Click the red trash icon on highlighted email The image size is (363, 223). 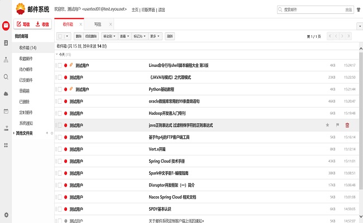[x=347, y=125]
